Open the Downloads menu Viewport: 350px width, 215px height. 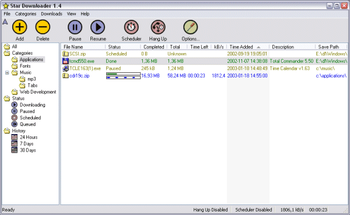click(x=51, y=14)
